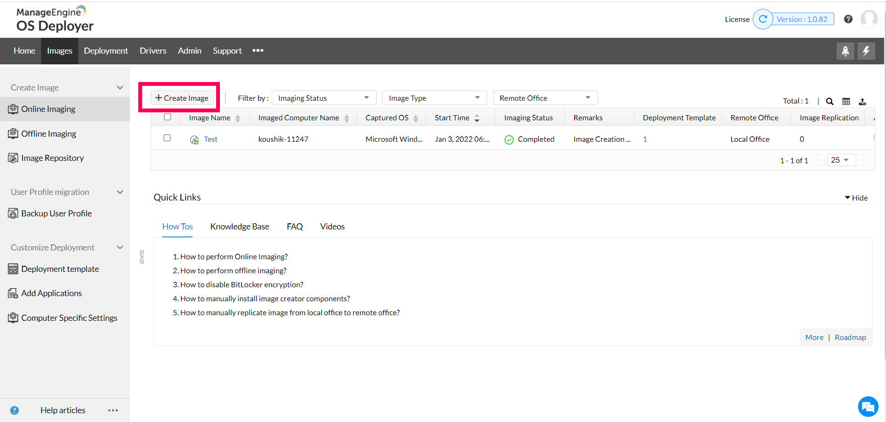This screenshot has height=422, width=886.
Task: Open the Remote Office filter dropdown
Action: pos(545,97)
